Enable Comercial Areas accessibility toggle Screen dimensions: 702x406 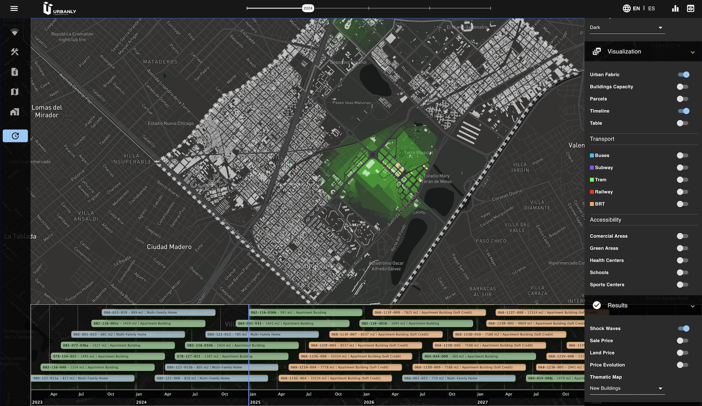click(682, 236)
